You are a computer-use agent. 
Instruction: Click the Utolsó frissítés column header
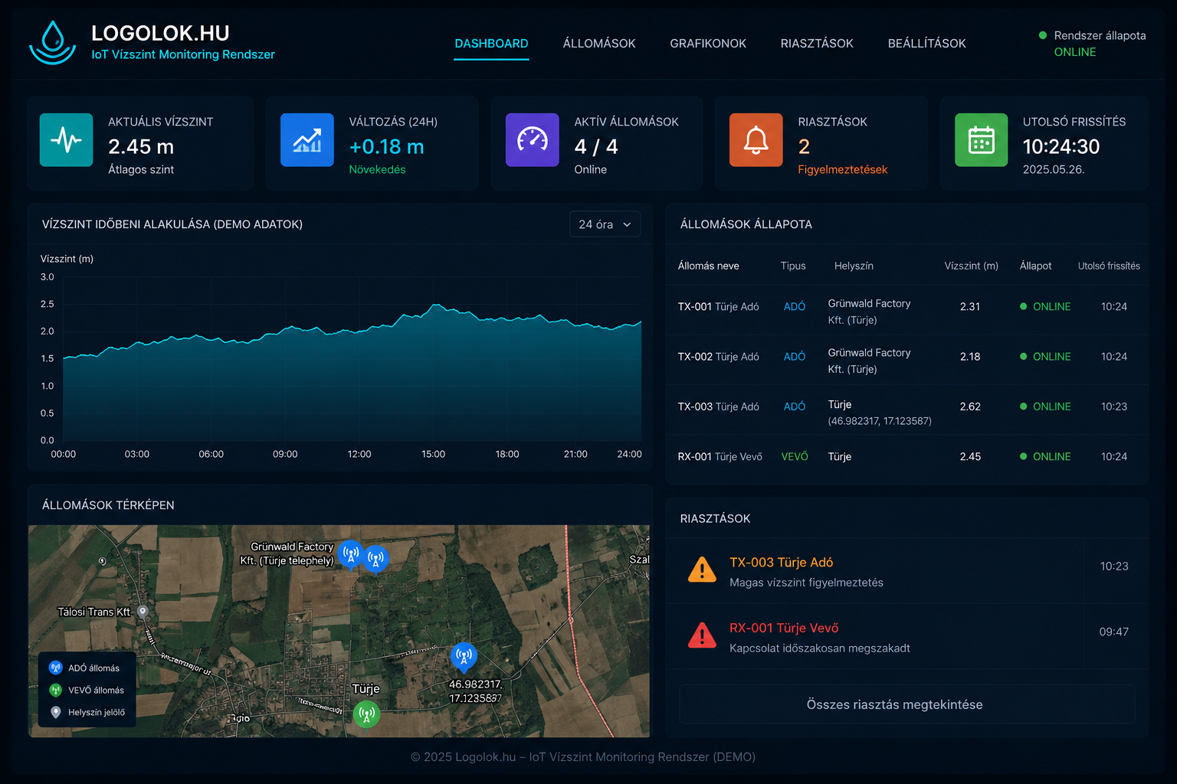click(1109, 266)
